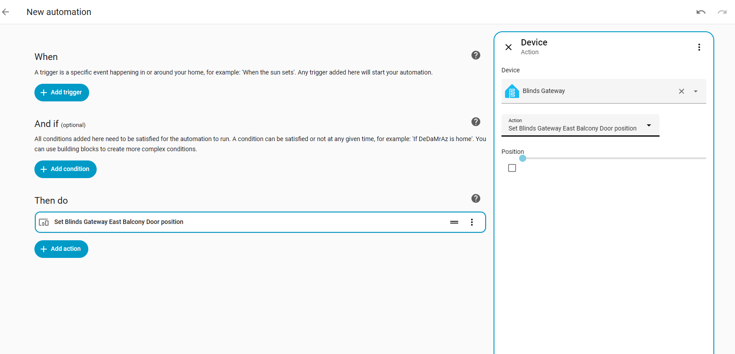Screen dimensions: 735x354
Task: Click the Blinds Gateway device icon
Action: tap(512, 91)
